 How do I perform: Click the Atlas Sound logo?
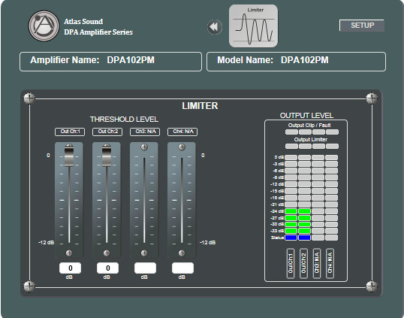point(44,26)
